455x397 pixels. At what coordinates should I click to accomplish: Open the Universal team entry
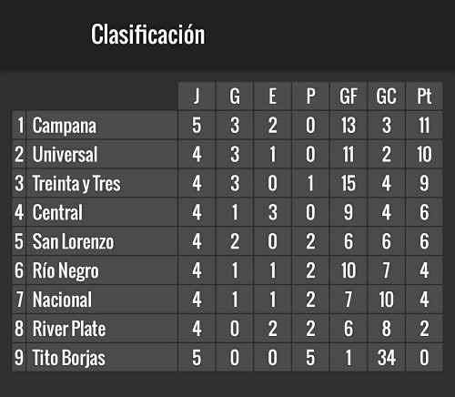pyautogui.click(x=227, y=154)
